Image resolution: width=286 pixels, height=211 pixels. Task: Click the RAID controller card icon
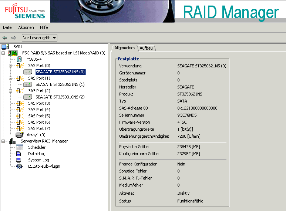point(13,53)
